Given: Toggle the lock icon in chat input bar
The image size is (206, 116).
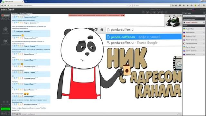Looking at the screenshot, I should click(17, 114).
